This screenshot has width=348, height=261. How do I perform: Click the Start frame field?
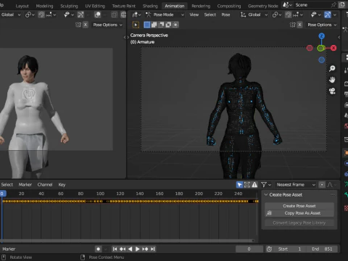pyautogui.click(x=289, y=249)
